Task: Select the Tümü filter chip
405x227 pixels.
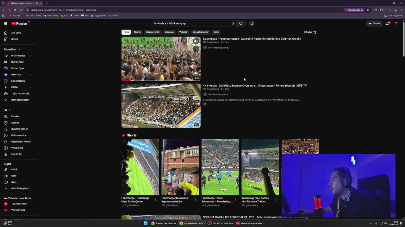Action: (126, 32)
